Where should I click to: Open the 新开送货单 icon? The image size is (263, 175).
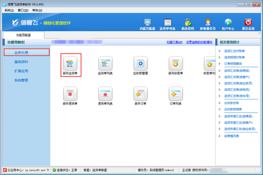(x=70, y=63)
